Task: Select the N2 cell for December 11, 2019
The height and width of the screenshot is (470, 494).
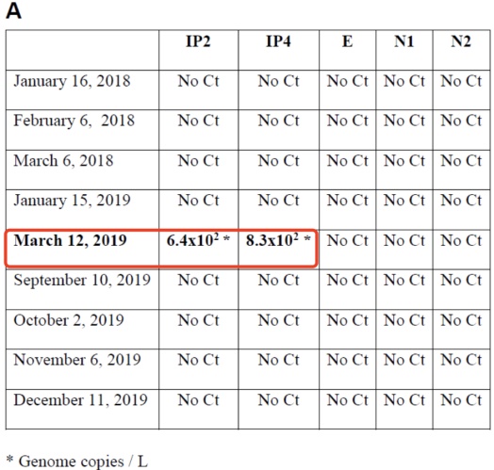Action: pyautogui.click(x=461, y=400)
